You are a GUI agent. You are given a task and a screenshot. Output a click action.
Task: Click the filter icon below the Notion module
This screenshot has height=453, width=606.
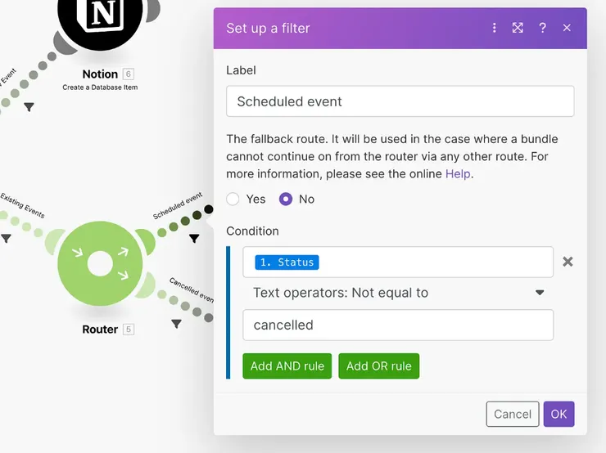point(29,107)
